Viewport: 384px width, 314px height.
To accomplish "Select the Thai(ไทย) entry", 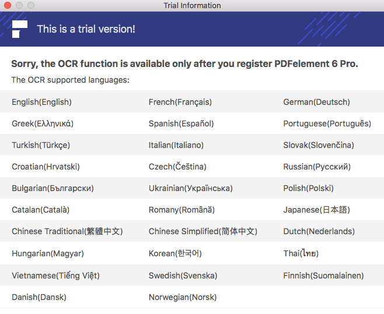I will click(301, 253).
